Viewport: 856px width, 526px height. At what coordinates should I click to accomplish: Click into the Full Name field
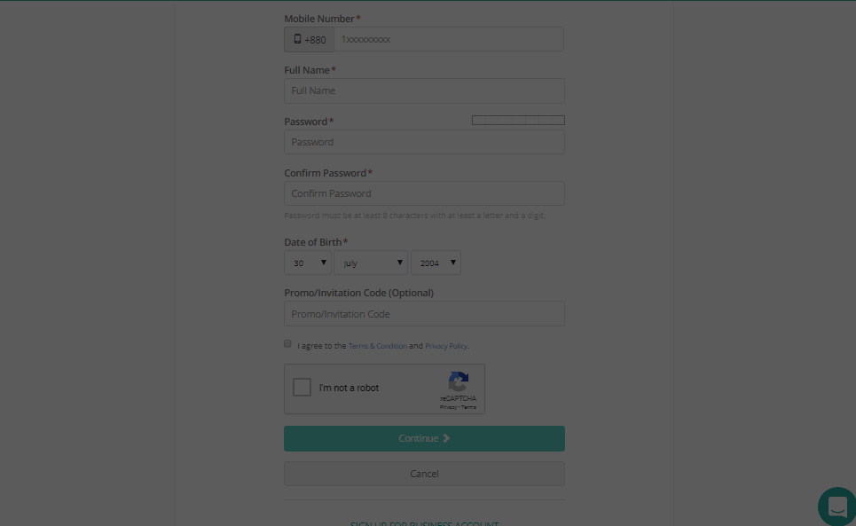point(424,90)
